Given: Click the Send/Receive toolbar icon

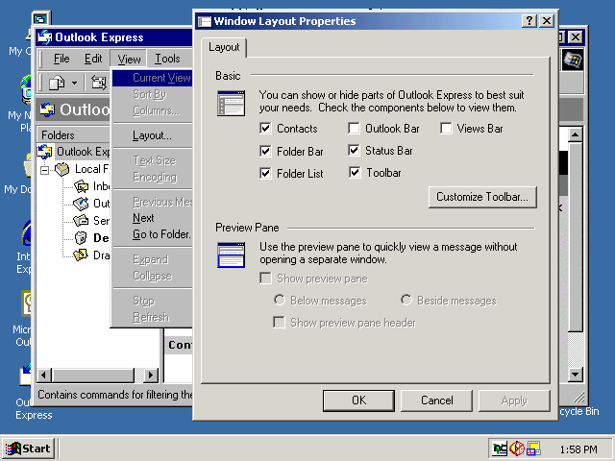Looking at the screenshot, I should tap(99, 83).
